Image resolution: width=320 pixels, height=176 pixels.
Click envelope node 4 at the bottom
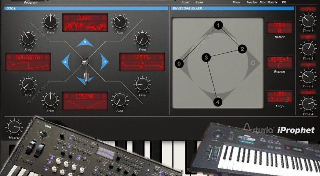[x=218, y=101]
